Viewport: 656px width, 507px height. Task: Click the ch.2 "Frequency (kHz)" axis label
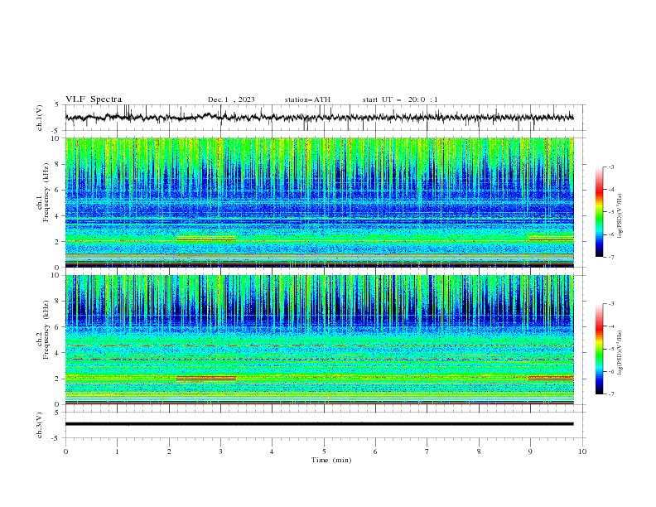pos(46,330)
